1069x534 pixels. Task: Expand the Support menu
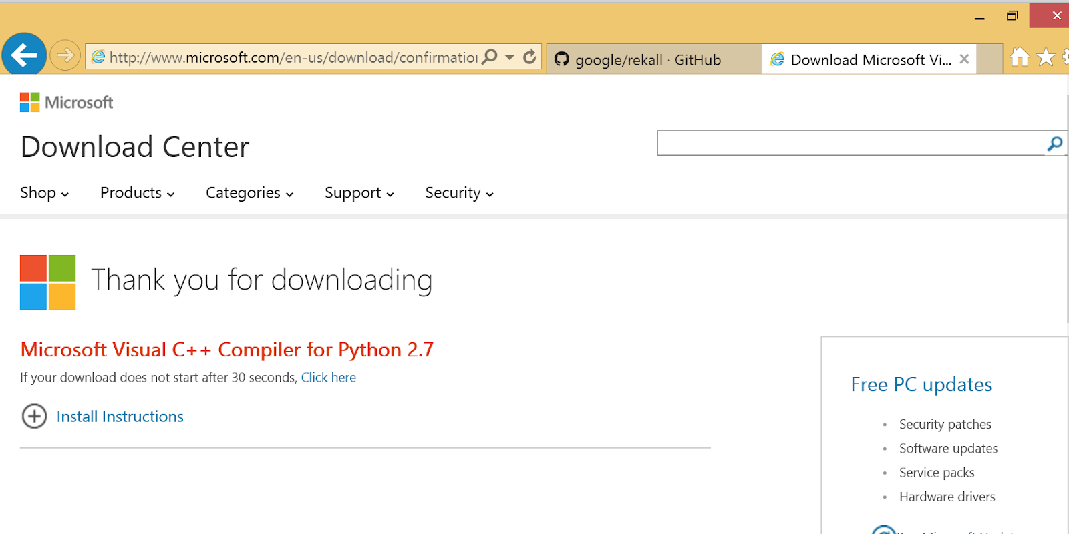pyautogui.click(x=359, y=193)
